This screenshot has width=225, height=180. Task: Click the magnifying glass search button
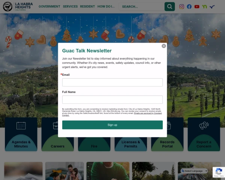click(x=169, y=7)
